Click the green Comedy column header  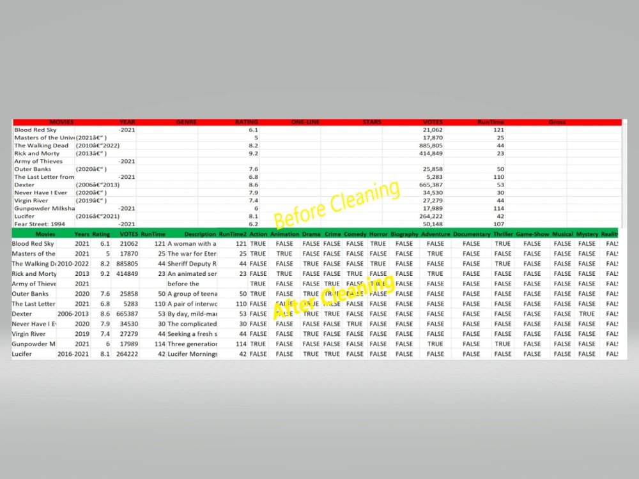point(355,234)
